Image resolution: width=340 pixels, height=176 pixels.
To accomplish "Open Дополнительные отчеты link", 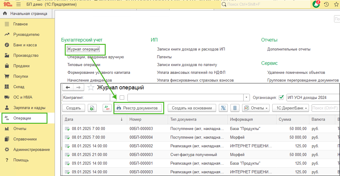I will click(289, 49).
